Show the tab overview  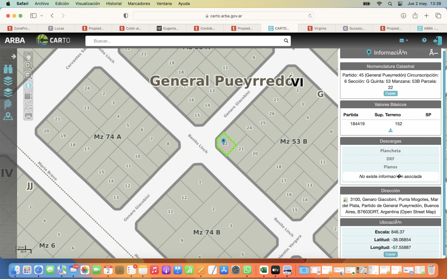point(438,16)
